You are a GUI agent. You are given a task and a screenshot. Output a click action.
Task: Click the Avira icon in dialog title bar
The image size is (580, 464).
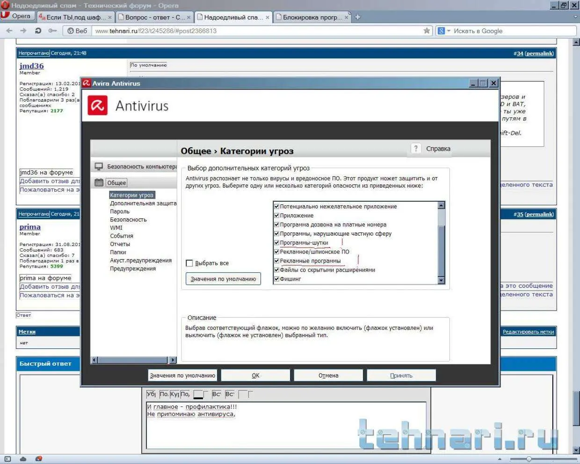click(x=87, y=83)
